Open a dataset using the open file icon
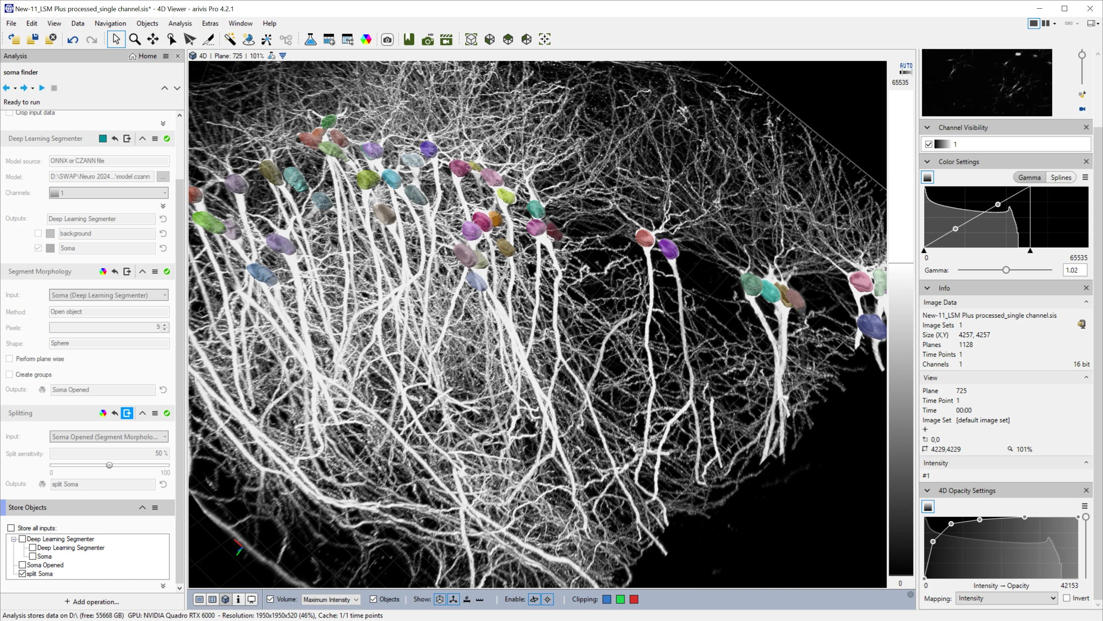The image size is (1103, 621). (14, 39)
